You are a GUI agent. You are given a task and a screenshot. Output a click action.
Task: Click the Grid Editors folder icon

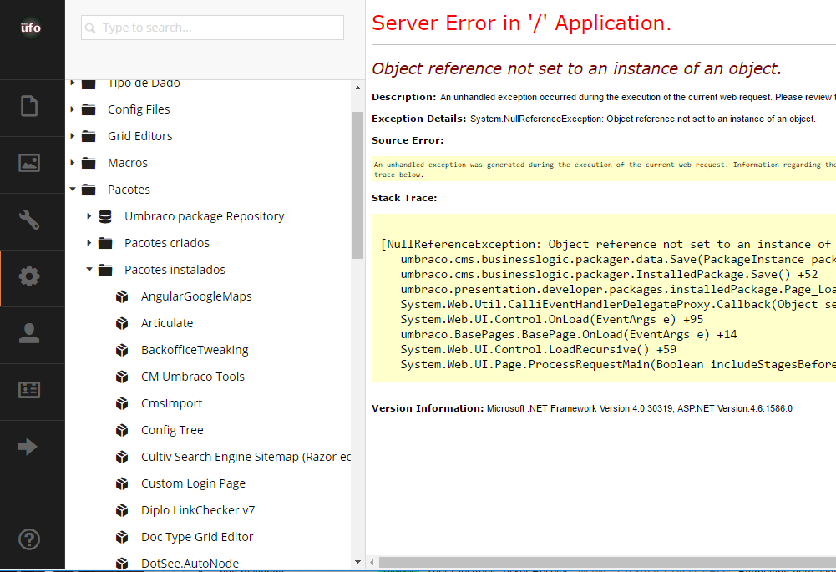(x=89, y=136)
